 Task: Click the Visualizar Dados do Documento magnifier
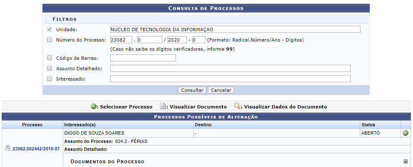click(x=237, y=106)
